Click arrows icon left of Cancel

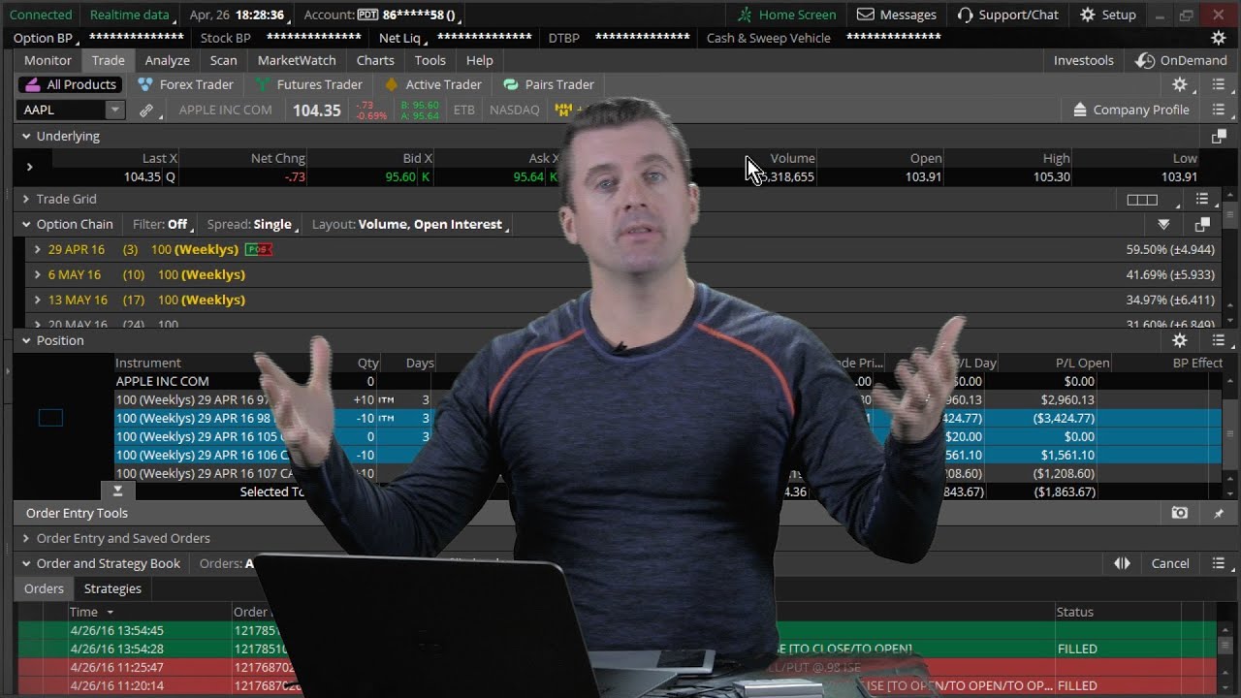click(x=1122, y=563)
